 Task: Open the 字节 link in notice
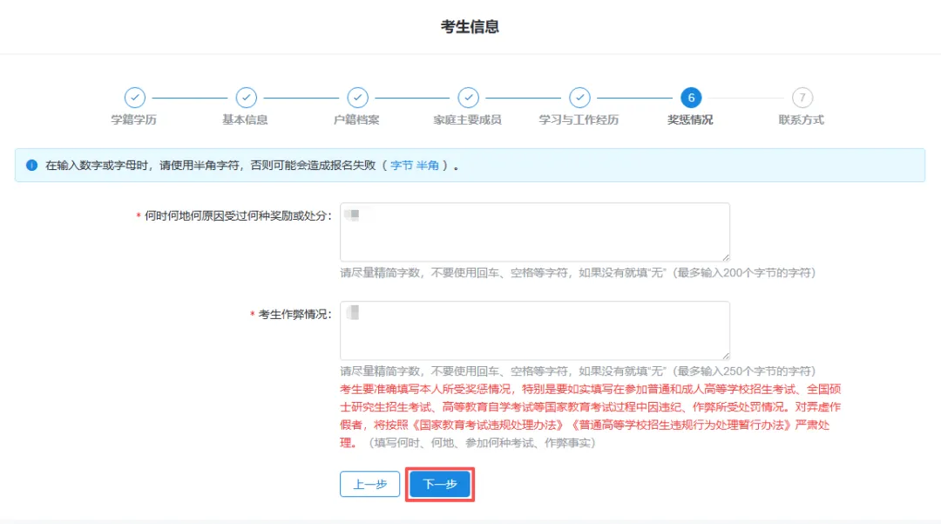(x=402, y=165)
